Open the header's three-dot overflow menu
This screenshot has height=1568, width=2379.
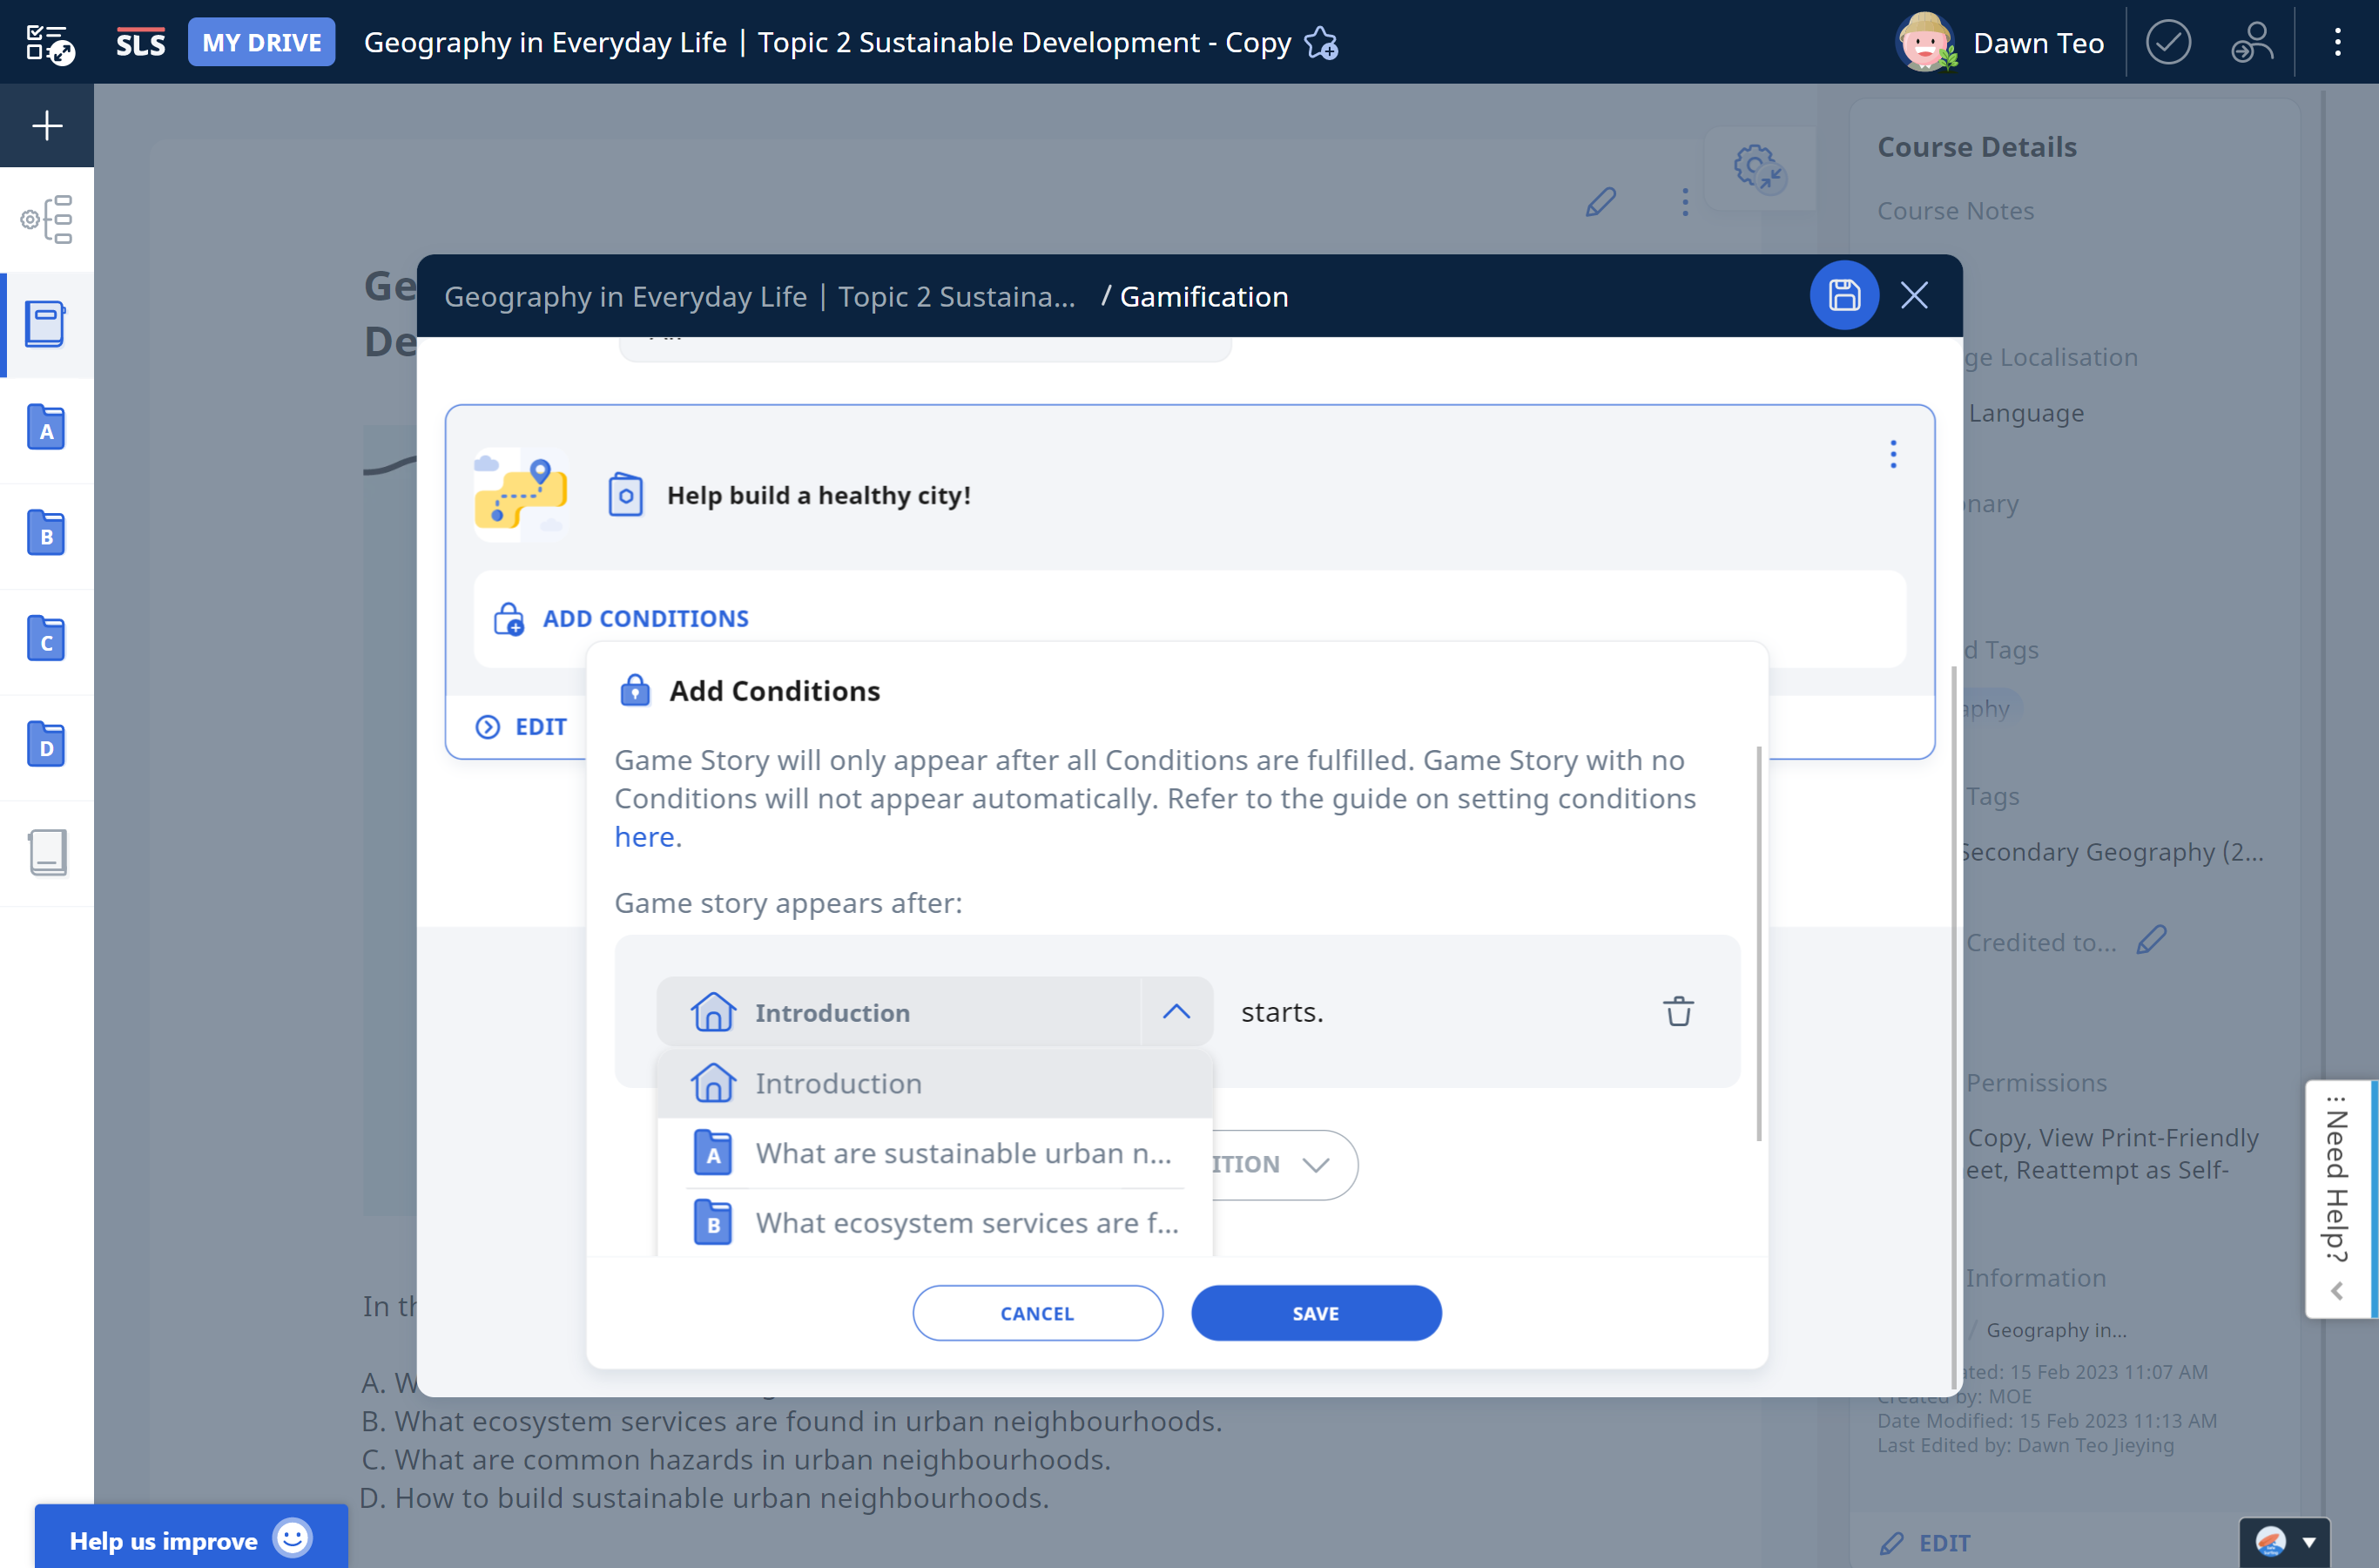(2337, 42)
